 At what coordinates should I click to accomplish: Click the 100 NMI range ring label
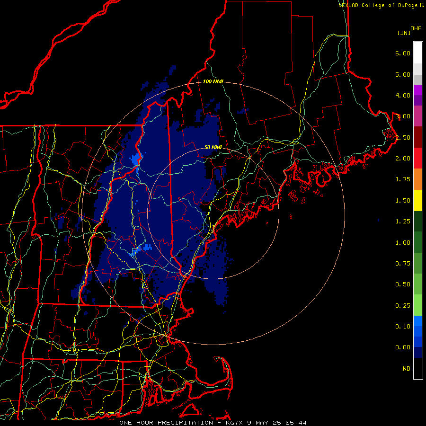click(x=213, y=81)
